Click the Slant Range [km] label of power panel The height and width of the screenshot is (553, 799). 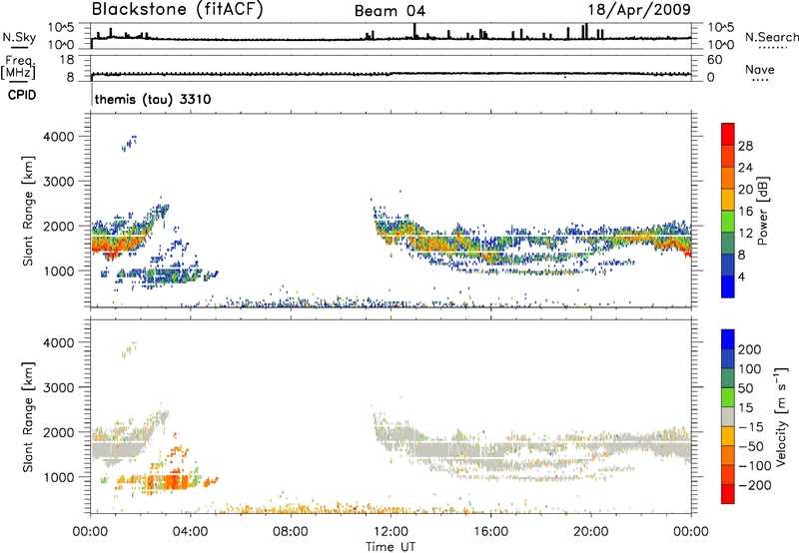28,211
